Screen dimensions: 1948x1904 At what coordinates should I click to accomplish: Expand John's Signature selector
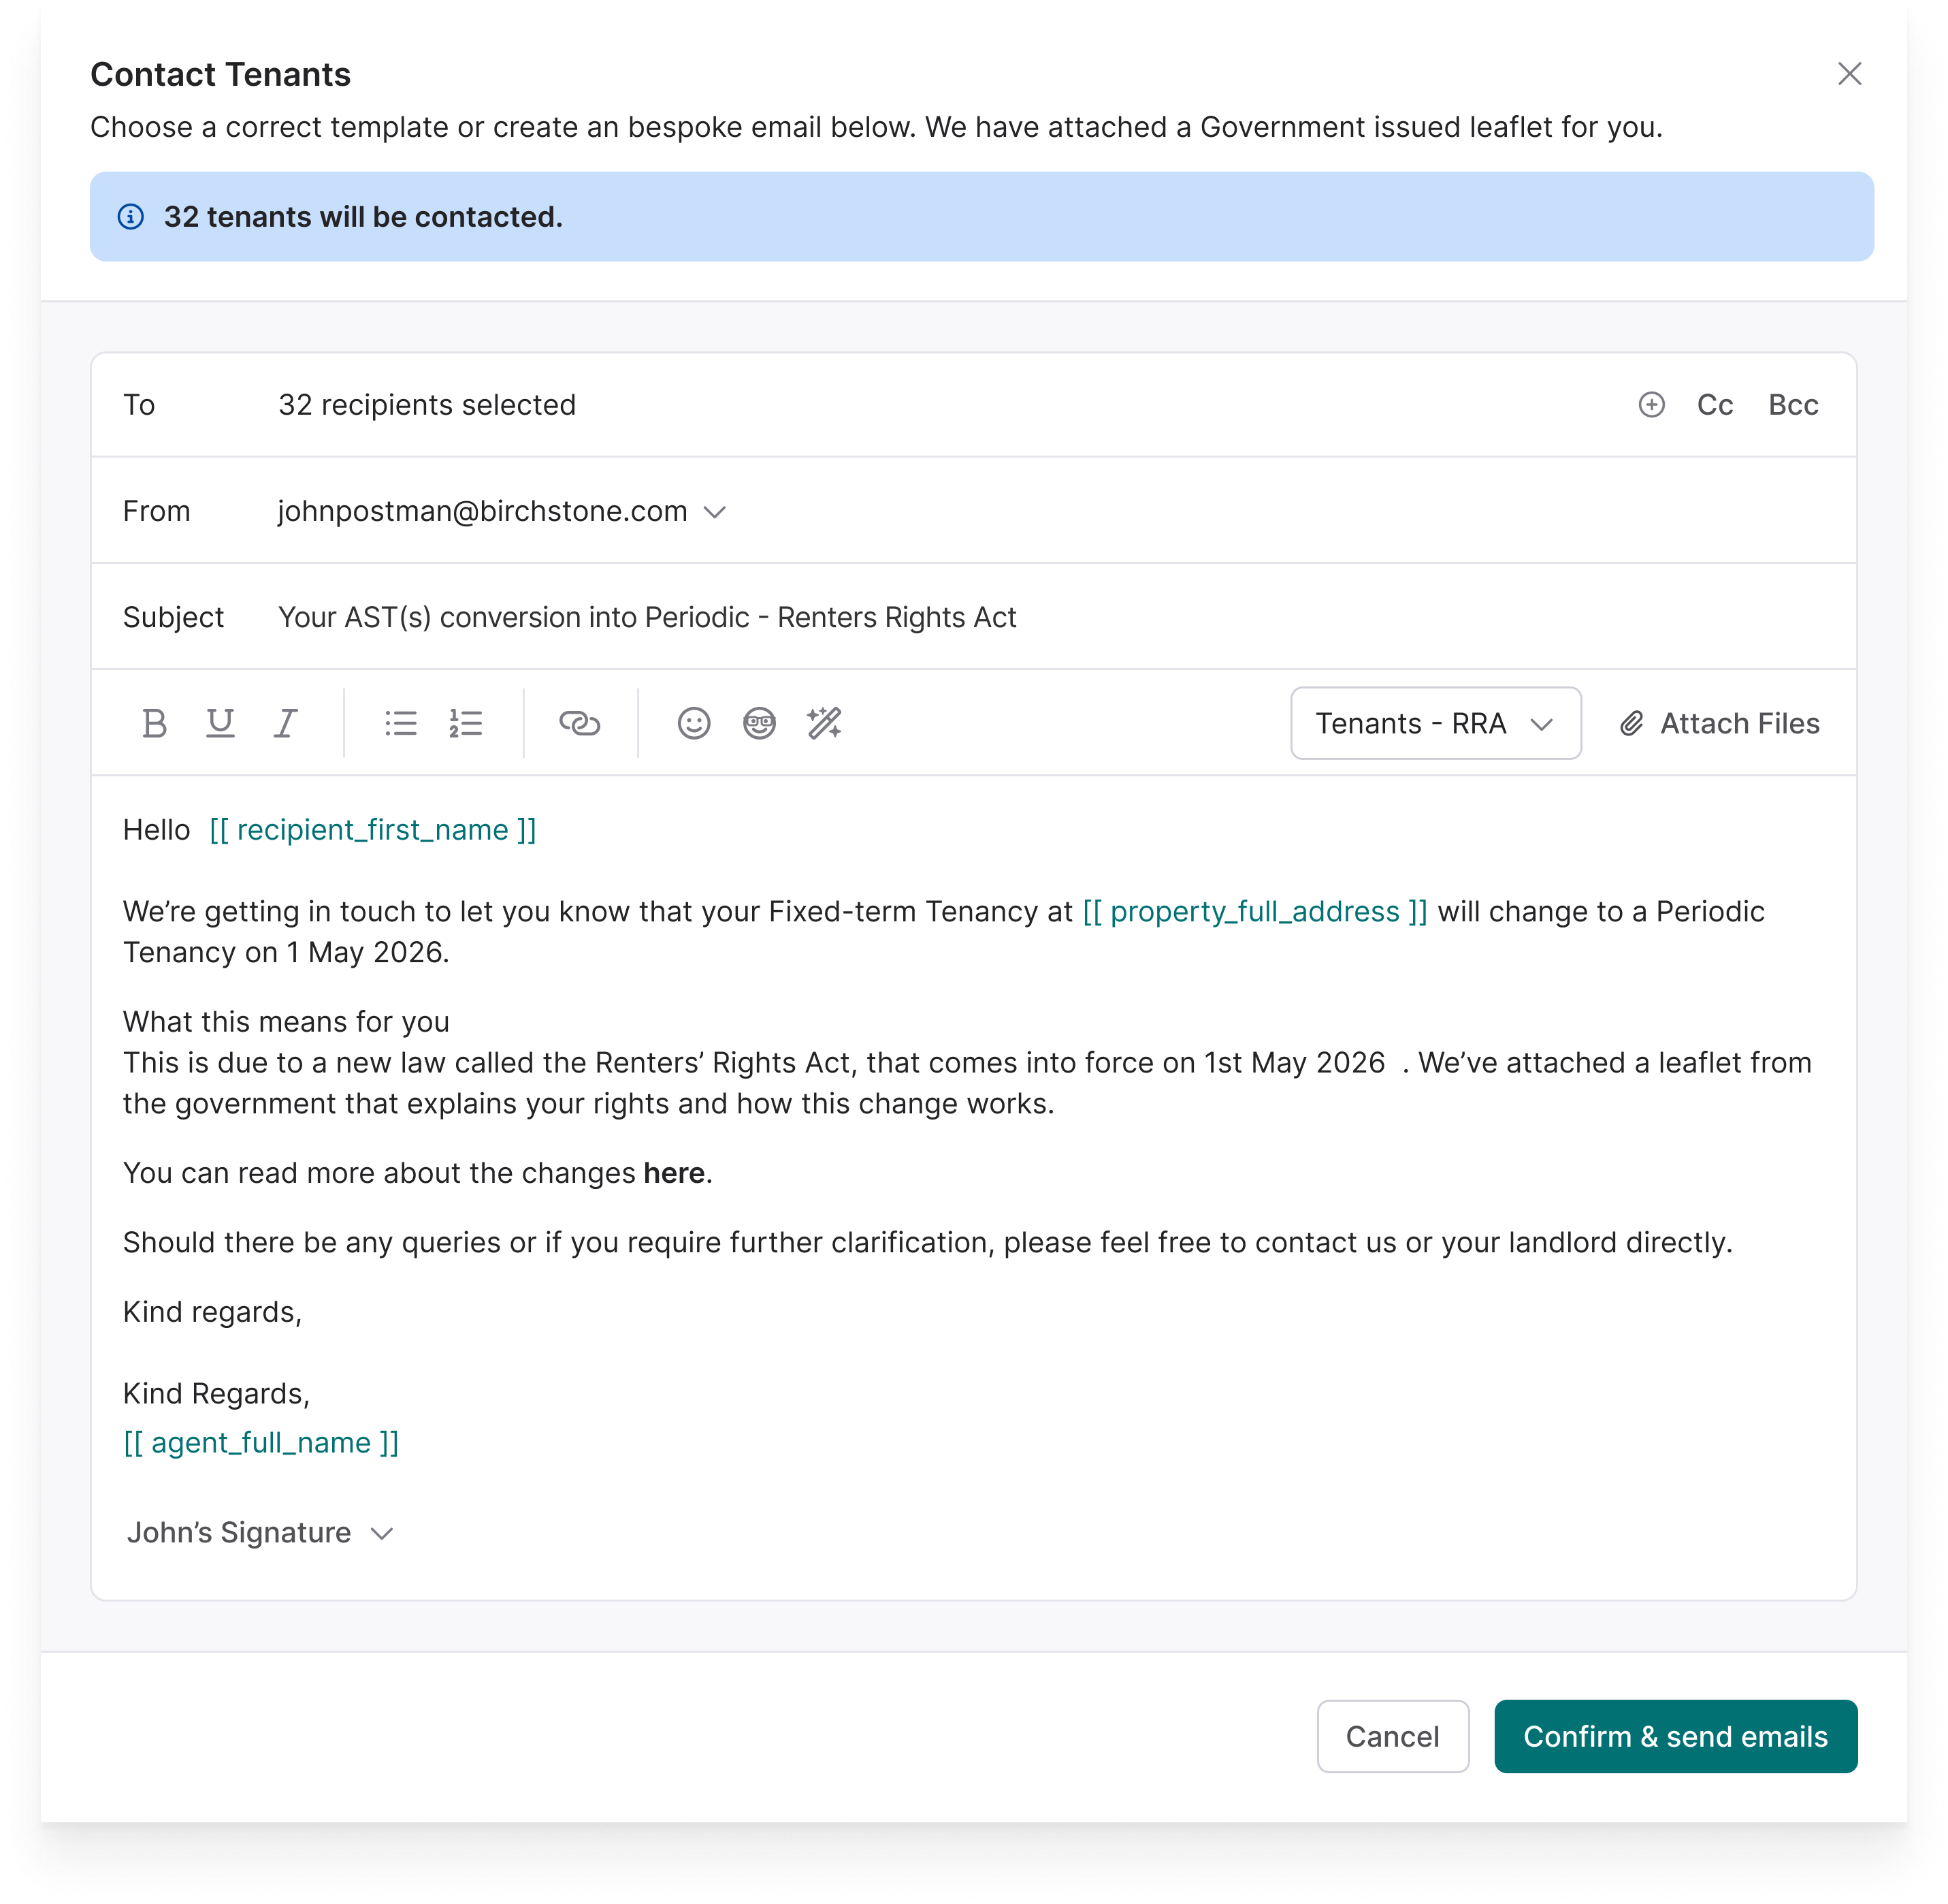(261, 1532)
